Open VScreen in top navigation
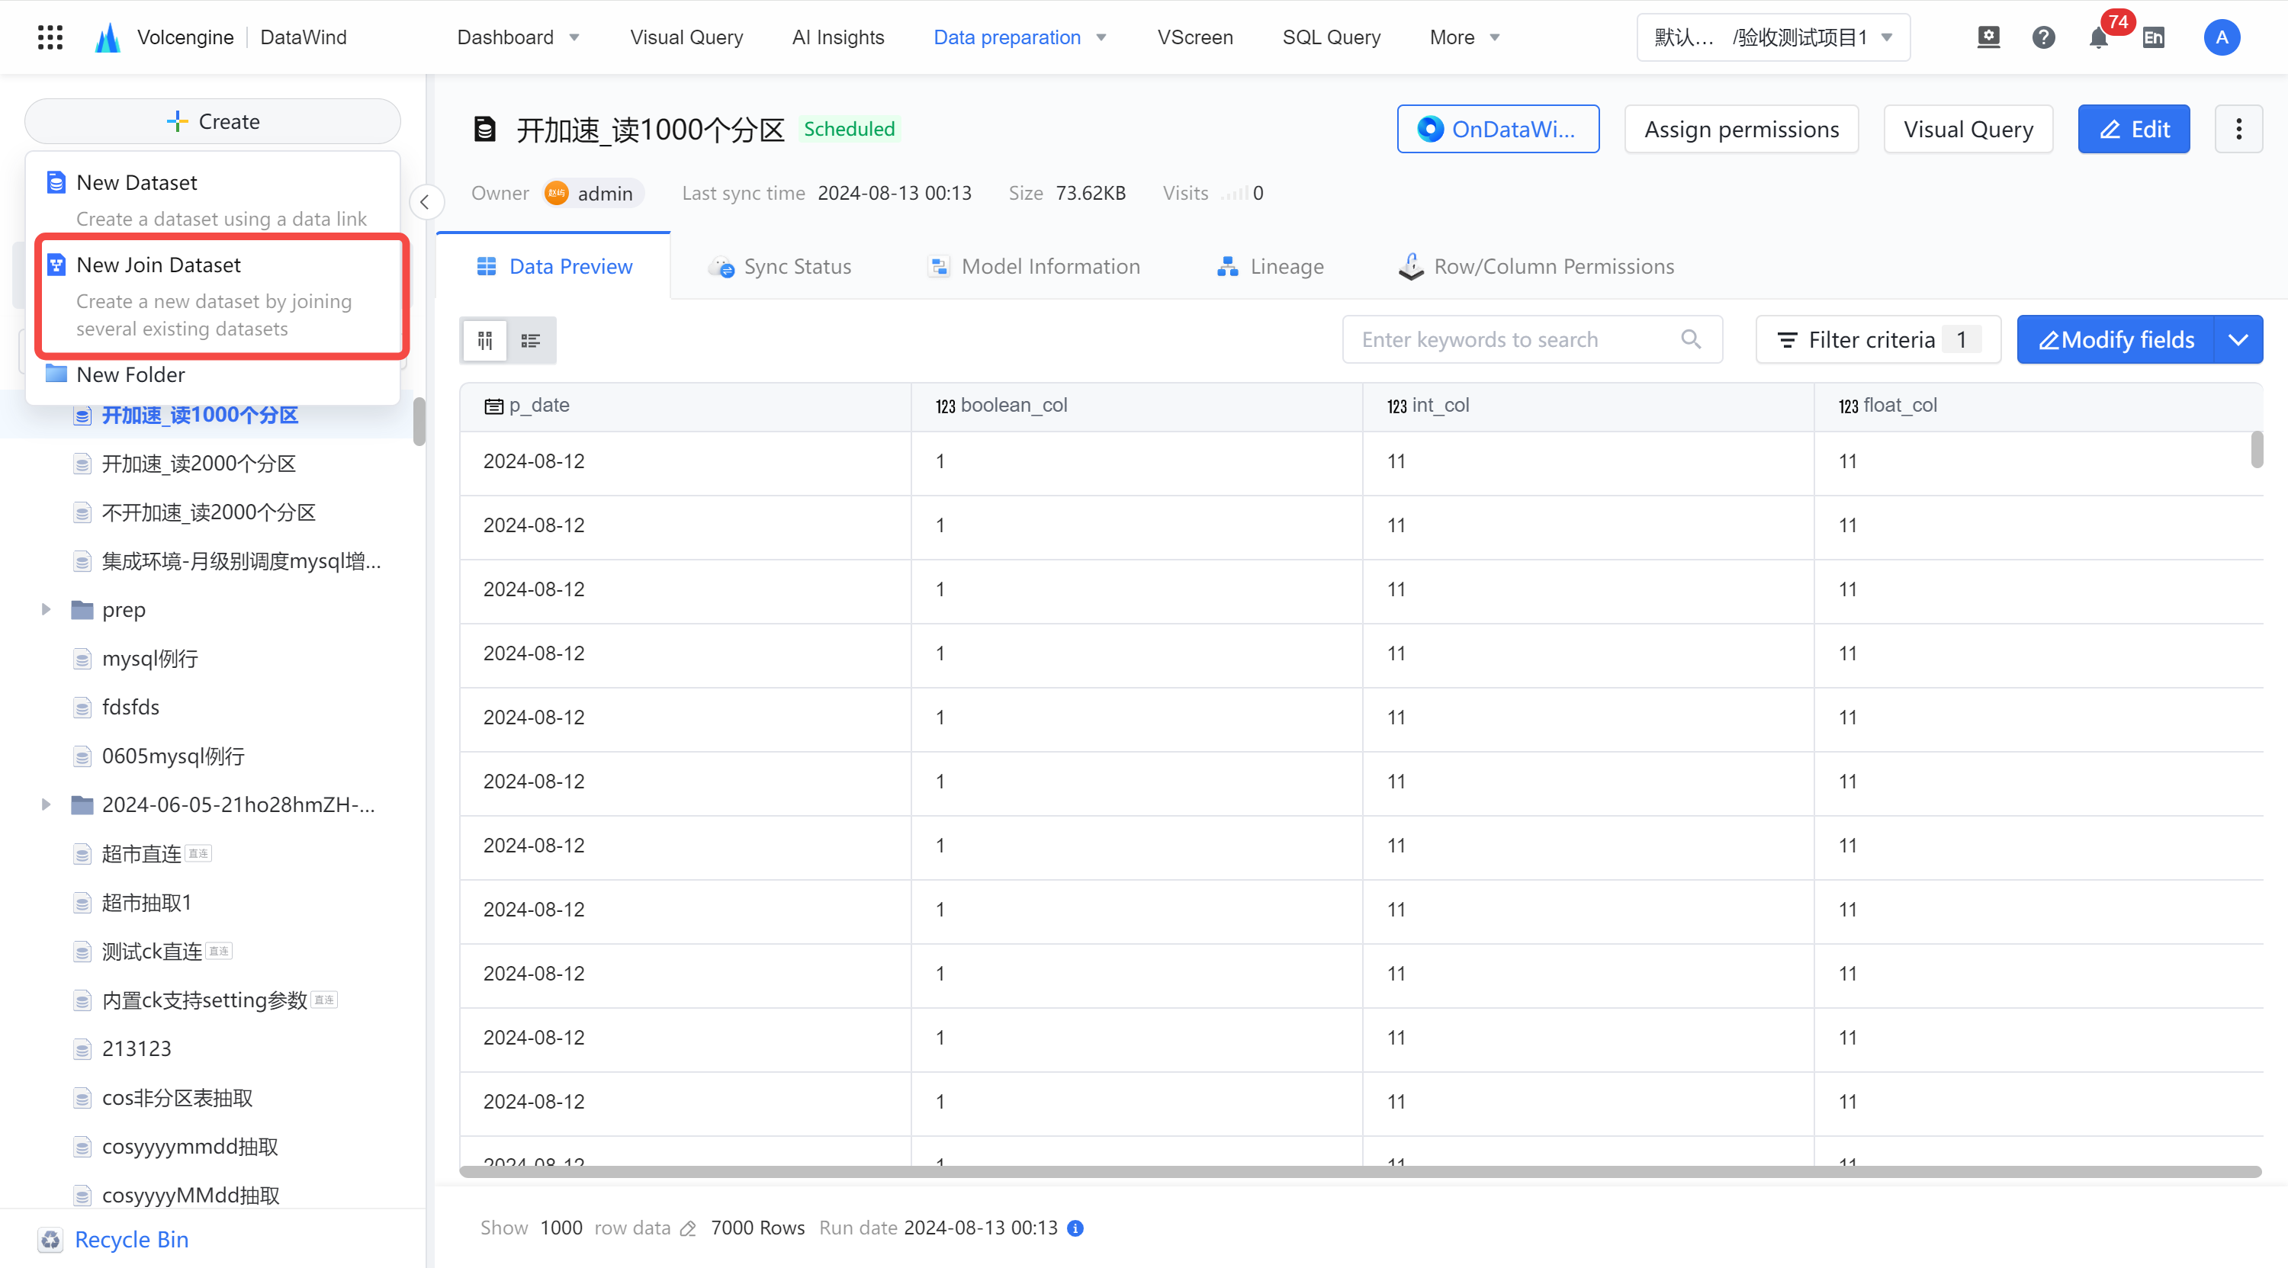This screenshot has height=1268, width=2288. tap(1194, 37)
